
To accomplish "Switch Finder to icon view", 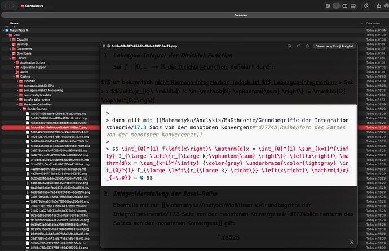I will click(x=328, y=6).
